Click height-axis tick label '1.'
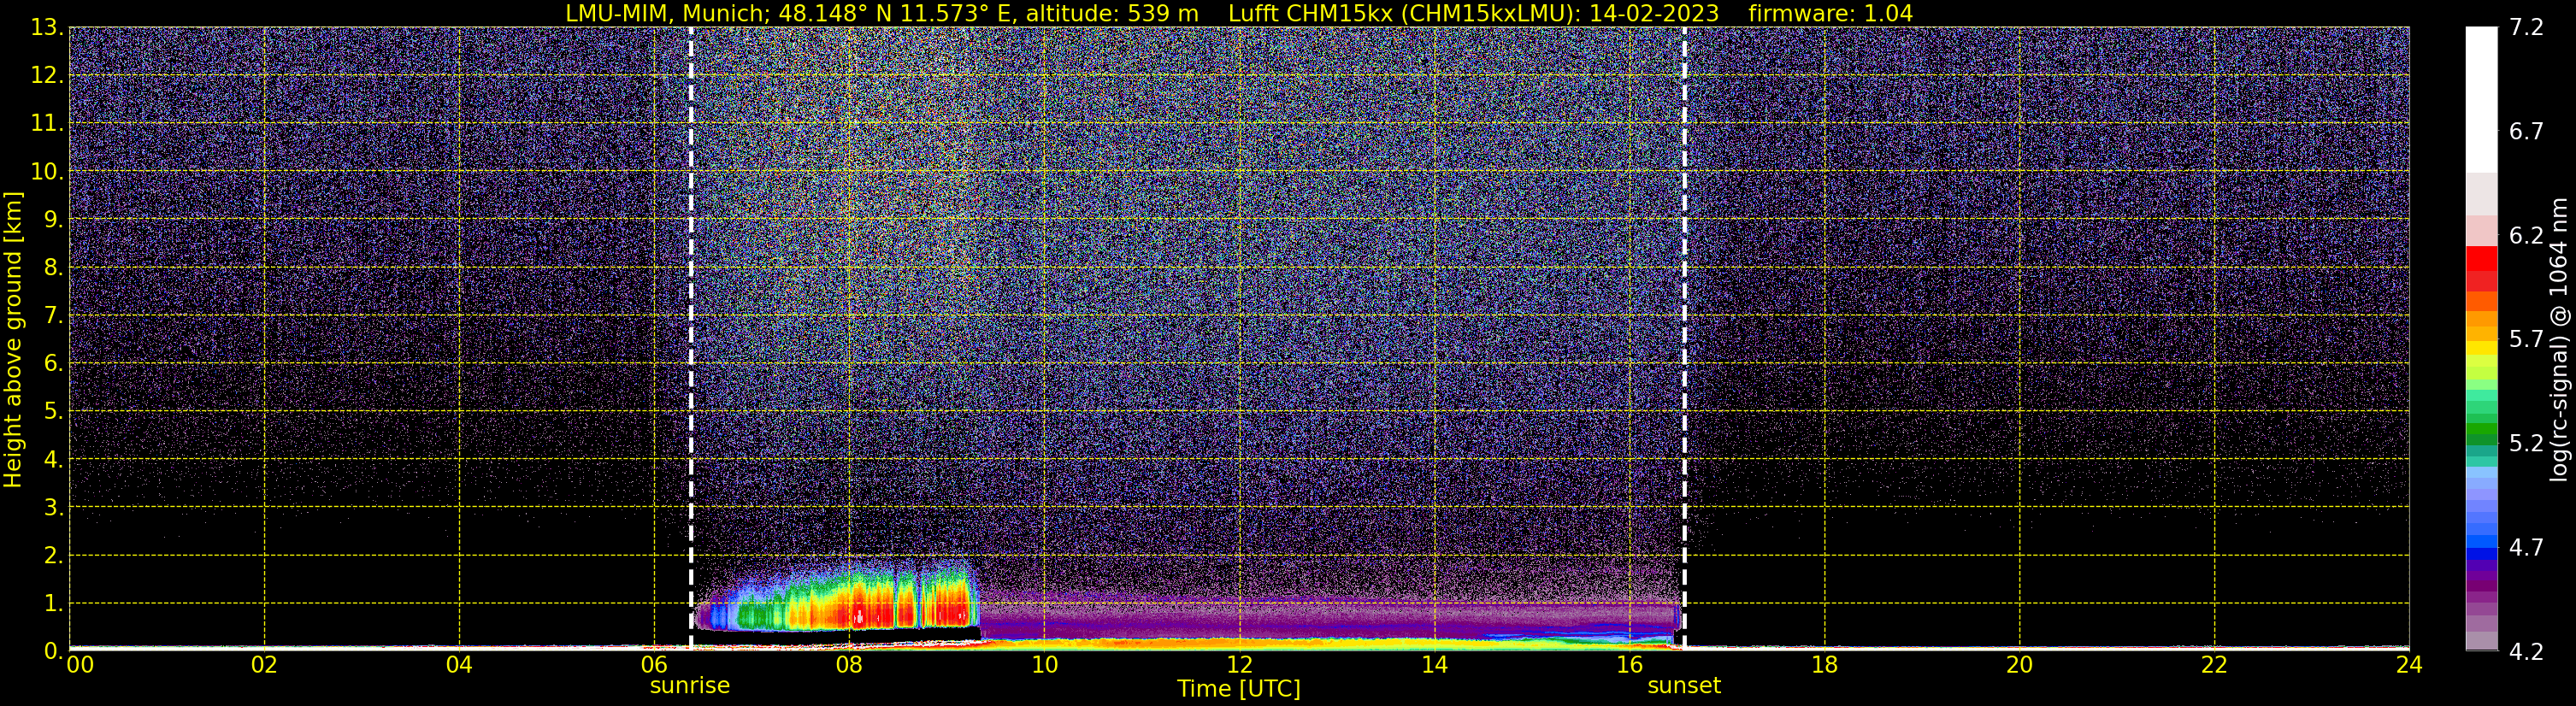This screenshot has height=706, width=2576. click(x=54, y=603)
